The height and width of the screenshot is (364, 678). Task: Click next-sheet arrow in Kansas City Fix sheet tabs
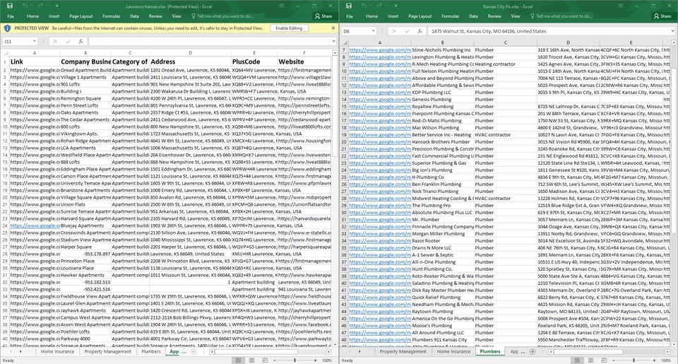tap(359, 351)
